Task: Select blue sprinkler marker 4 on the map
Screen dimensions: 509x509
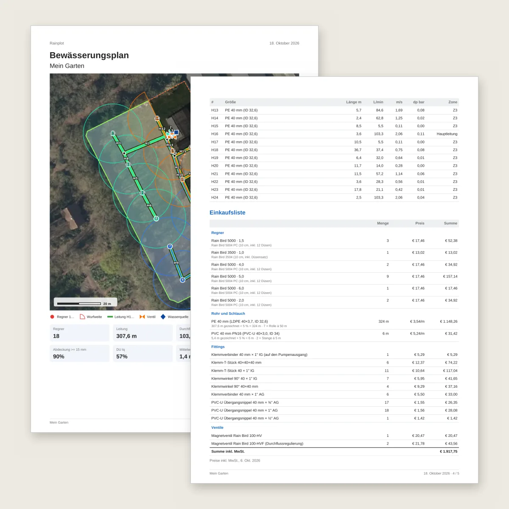Action: point(182,280)
